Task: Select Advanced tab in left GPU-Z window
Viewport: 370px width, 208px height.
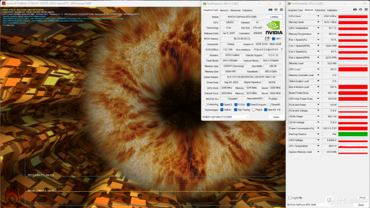Action: tap(235, 10)
